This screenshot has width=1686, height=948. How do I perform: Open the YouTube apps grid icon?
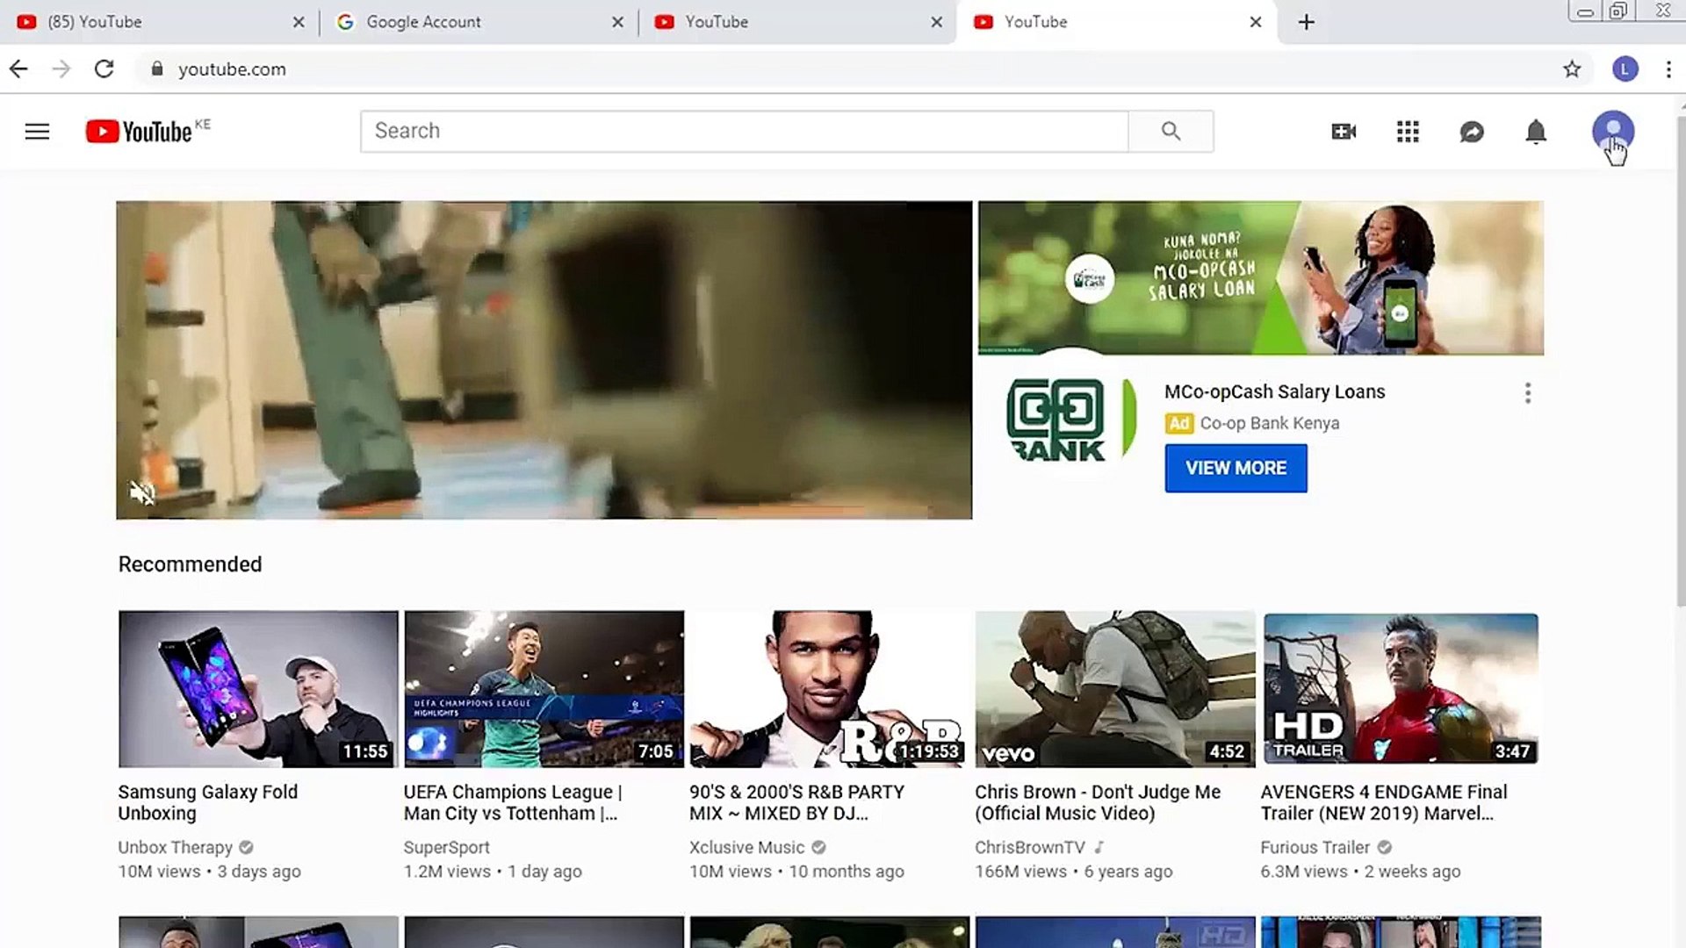click(x=1407, y=131)
